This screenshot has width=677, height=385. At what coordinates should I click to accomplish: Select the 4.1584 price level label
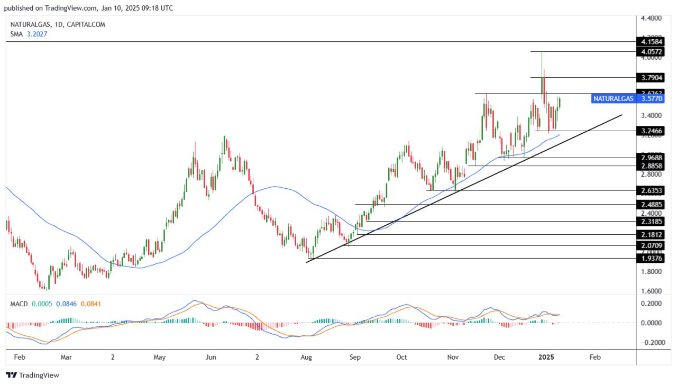(651, 41)
